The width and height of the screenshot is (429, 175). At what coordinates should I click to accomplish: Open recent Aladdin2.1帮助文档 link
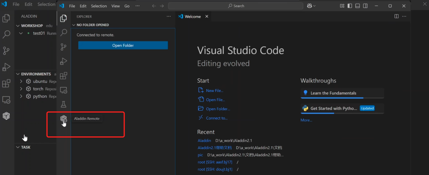(x=215, y=148)
